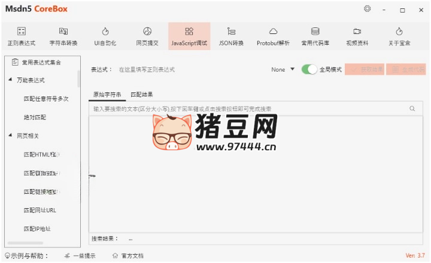Click inside the original string text area
This screenshot has width=431, height=263.
pyautogui.click(x=256, y=174)
